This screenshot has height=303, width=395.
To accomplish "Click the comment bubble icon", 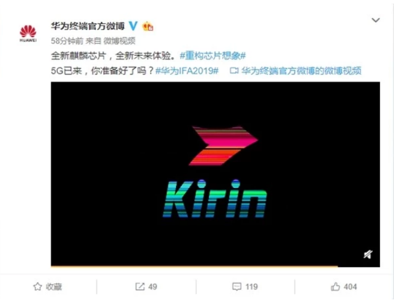I will point(237,287).
